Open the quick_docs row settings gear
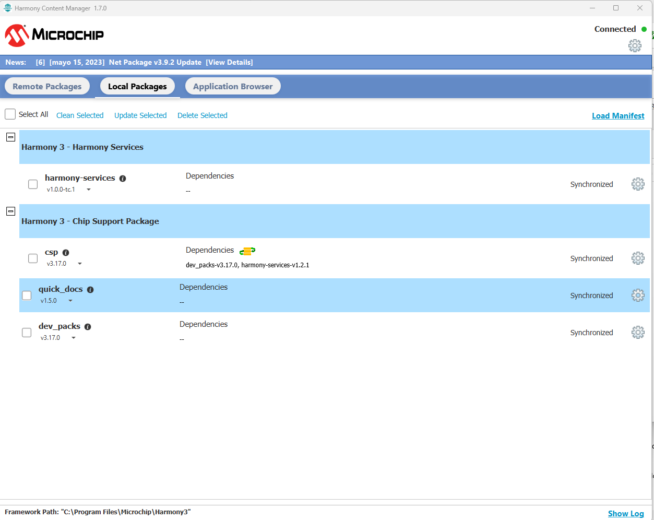Viewport: 654px width, 520px height. [x=638, y=295]
